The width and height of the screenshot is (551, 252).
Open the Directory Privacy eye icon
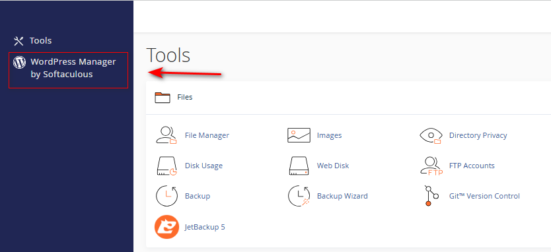point(431,135)
